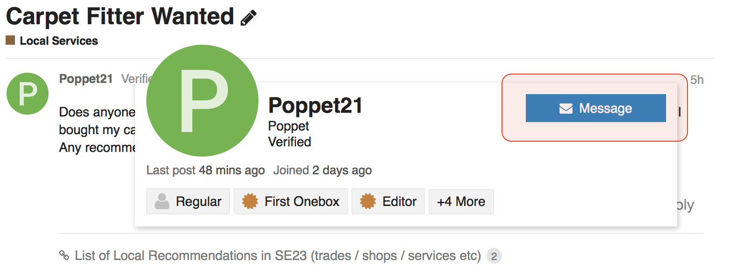Expand the +4 More badges list

coord(461,201)
